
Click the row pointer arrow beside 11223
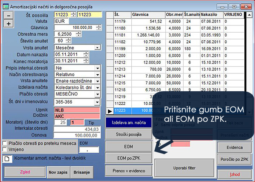110,110
